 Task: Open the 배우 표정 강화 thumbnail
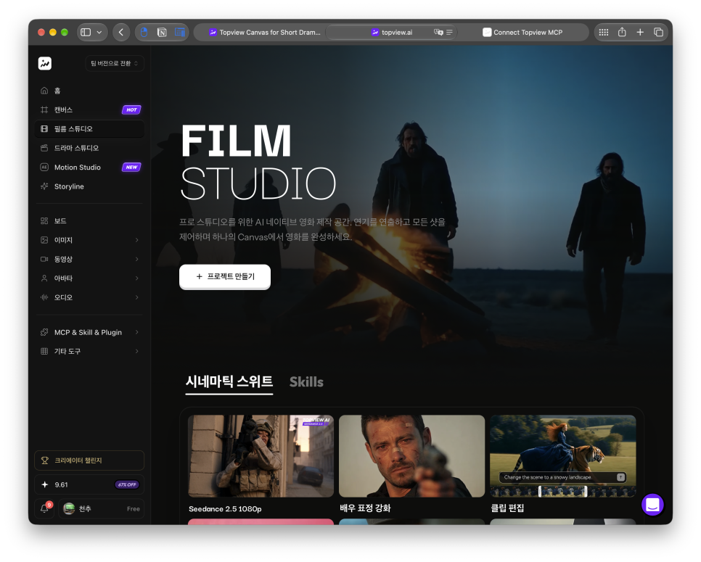pyautogui.click(x=411, y=456)
